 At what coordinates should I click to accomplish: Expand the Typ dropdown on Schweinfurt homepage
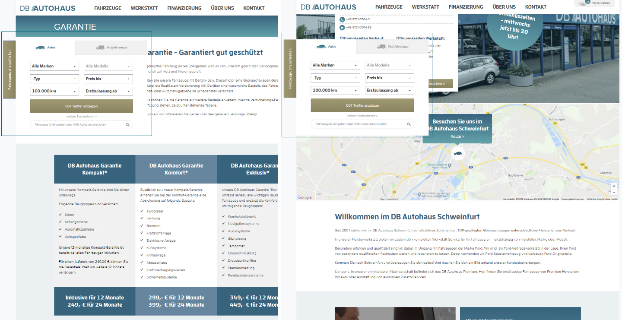335,78
